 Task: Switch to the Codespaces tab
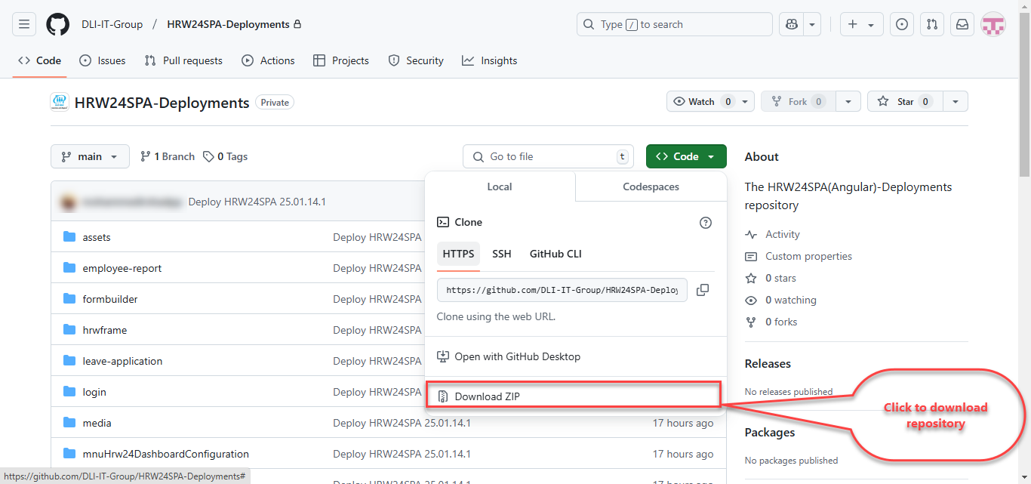[650, 187]
